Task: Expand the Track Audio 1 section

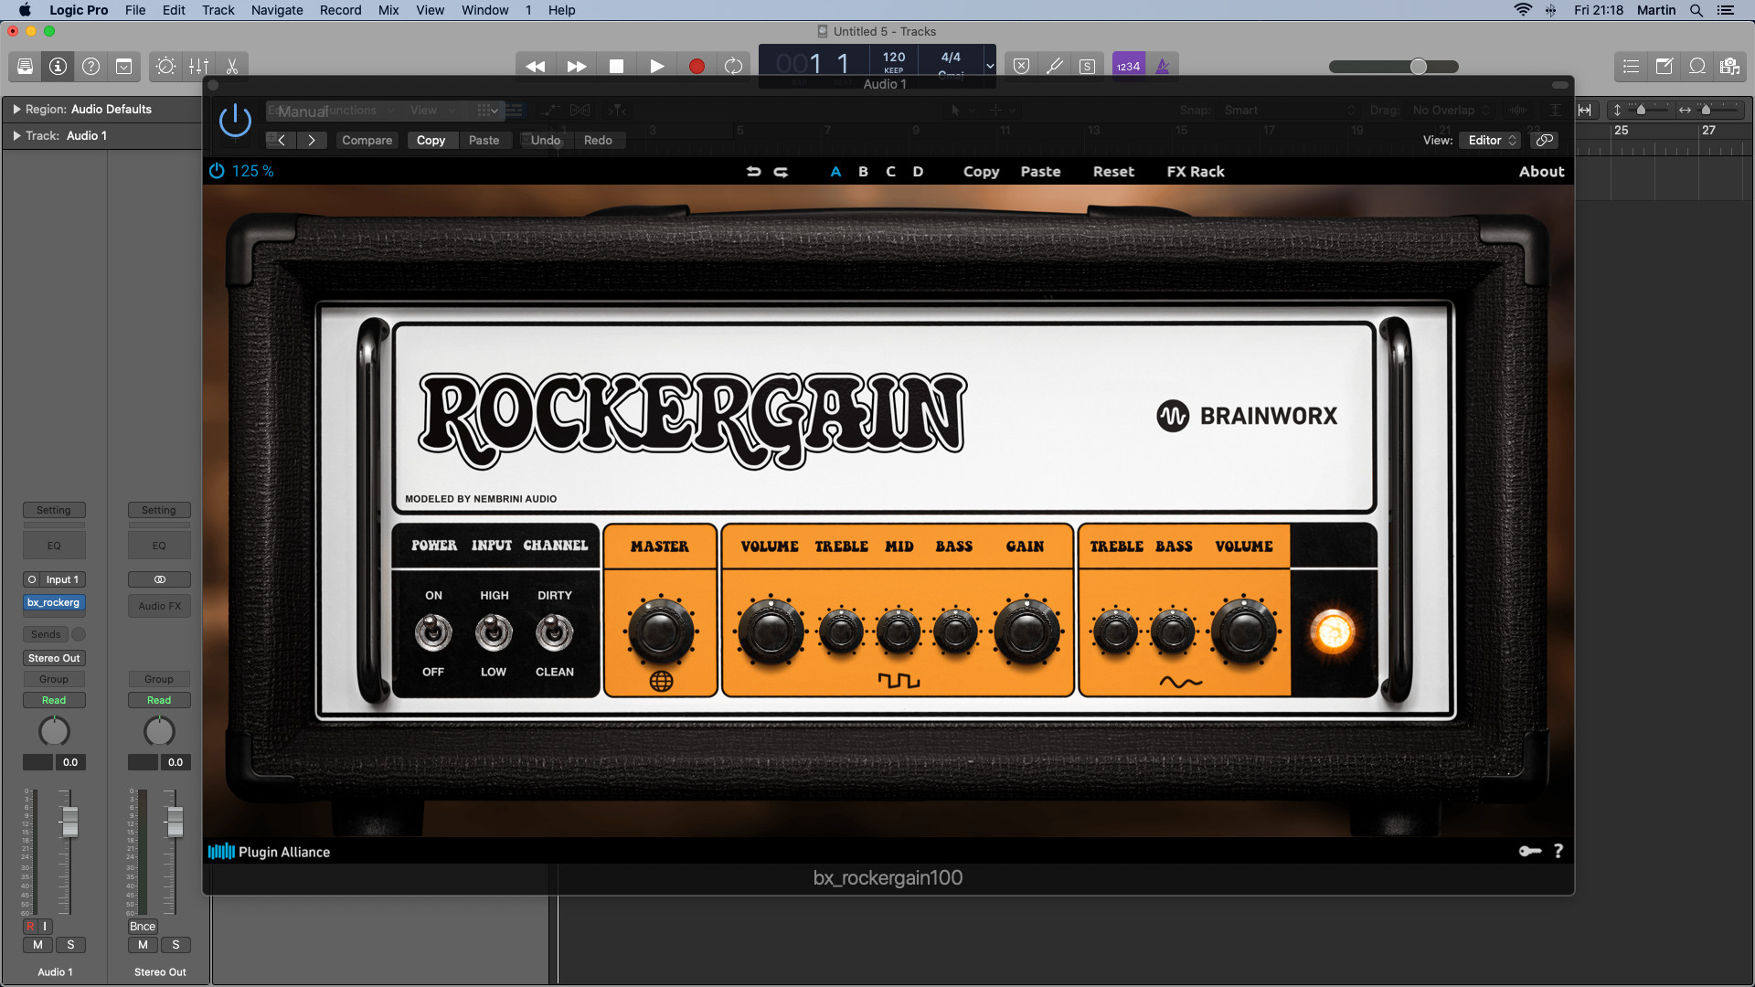Action: [16, 135]
